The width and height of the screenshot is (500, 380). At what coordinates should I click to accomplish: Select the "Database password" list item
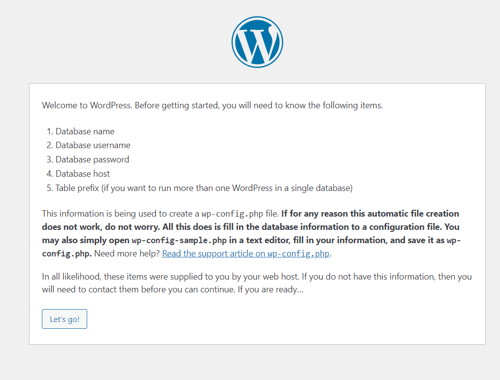[92, 159]
